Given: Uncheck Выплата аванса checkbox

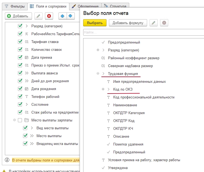Looking at the screenshot, I should pos(20,73).
